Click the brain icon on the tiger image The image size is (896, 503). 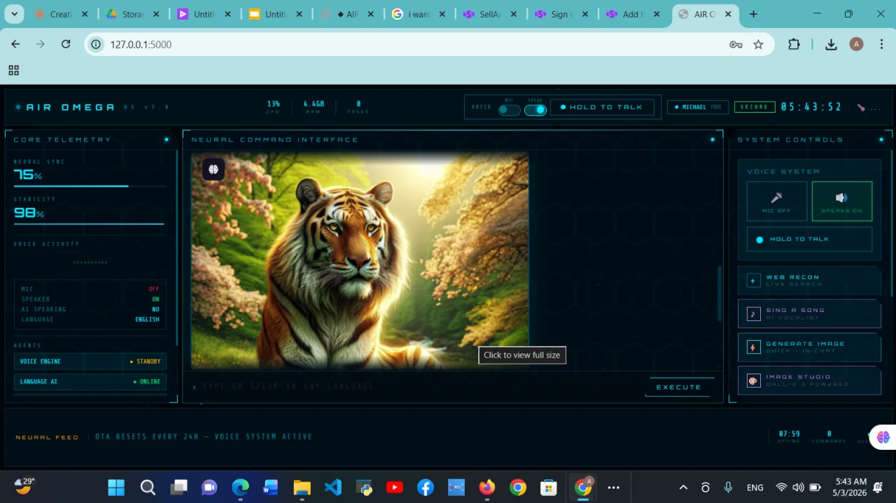[213, 169]
